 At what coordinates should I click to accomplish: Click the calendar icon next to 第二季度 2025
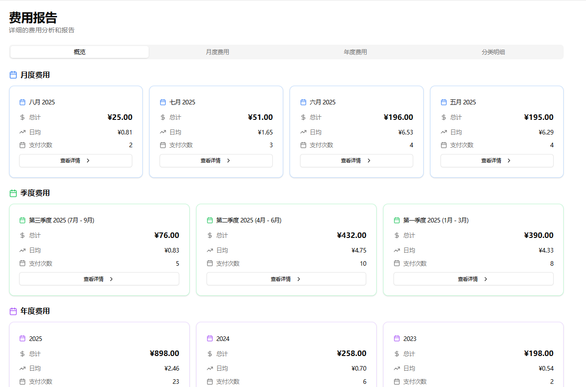click(x=210, y=220)
